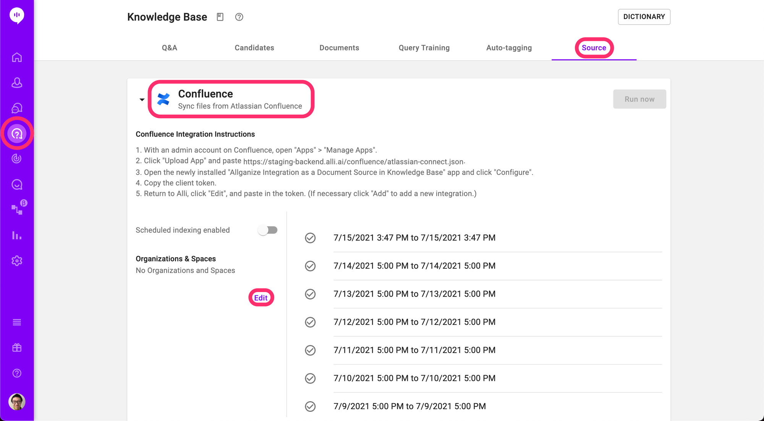Expand the hamburger menu icon in sidebar
The height and width of the screenshot is (421, 764).
click(17, 322)
